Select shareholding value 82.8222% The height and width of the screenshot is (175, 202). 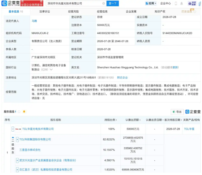109,139
